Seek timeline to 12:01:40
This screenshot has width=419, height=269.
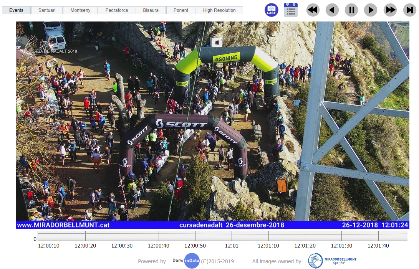(378, 246)
